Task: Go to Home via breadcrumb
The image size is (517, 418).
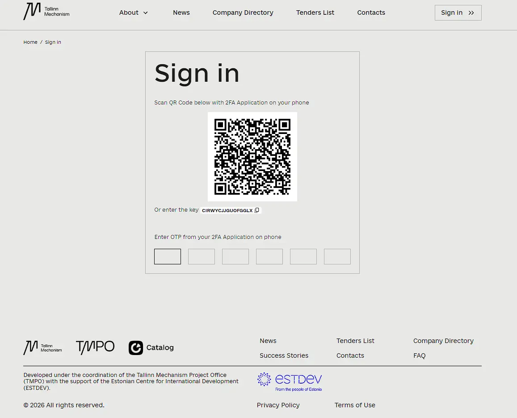Action: [x=30, y=42]
